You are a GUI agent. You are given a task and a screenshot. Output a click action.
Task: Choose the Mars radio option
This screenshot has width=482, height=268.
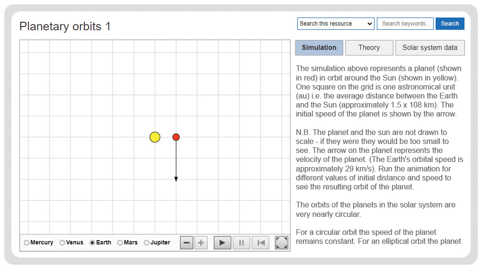pos(120,243)
